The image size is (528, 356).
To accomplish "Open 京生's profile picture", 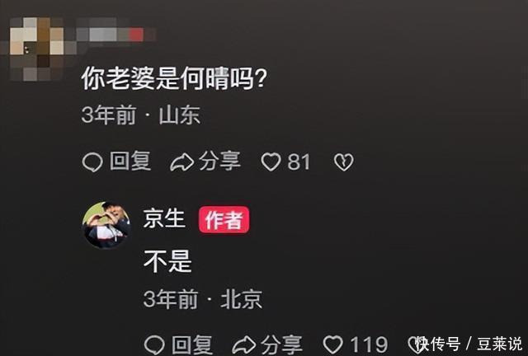I will tap(106, 225).
